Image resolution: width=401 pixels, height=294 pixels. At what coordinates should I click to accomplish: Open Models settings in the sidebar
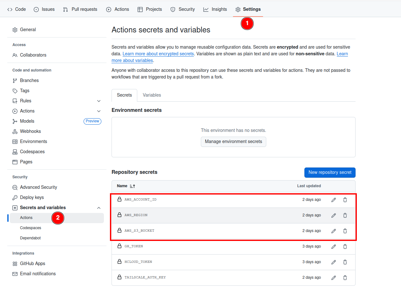coord(27,121)
